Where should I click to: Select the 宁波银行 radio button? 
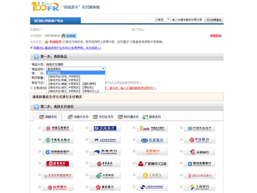134,175
